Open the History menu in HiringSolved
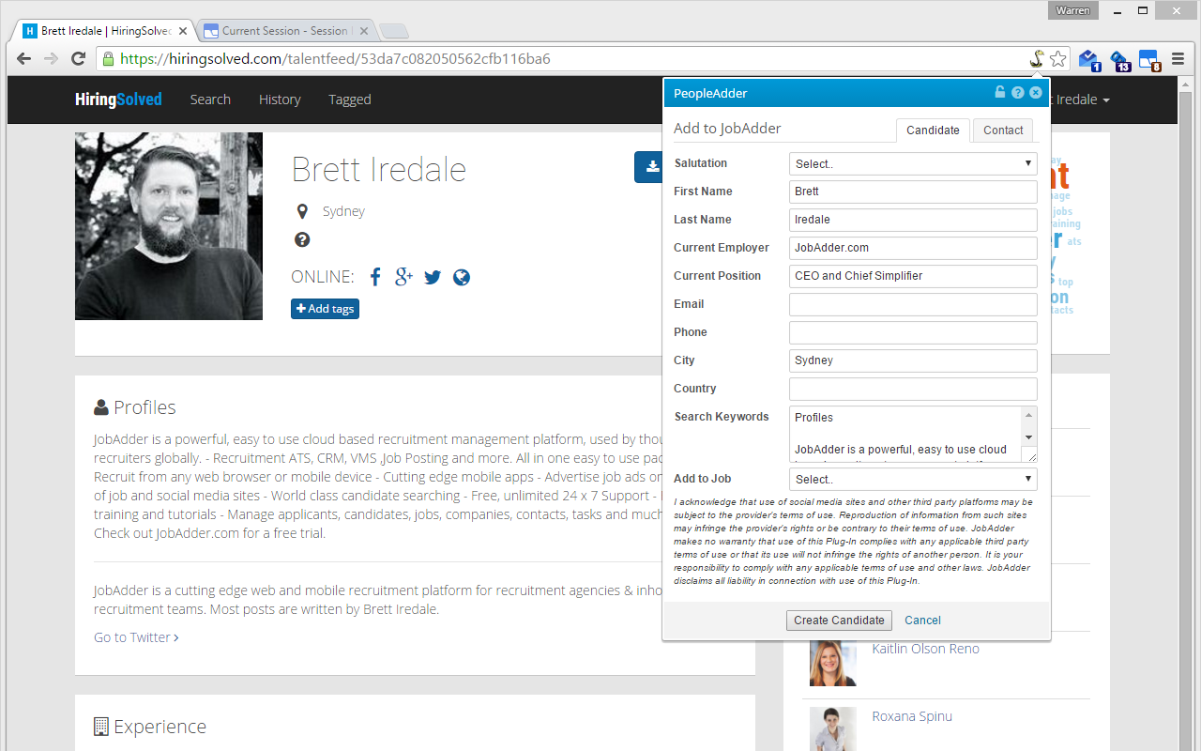 point(280,99)
